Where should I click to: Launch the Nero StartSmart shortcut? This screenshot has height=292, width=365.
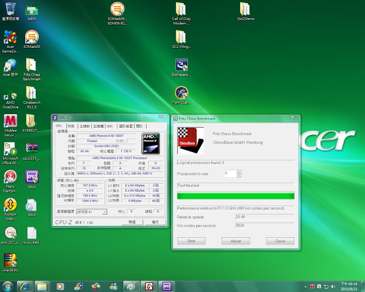coord(10,181)
